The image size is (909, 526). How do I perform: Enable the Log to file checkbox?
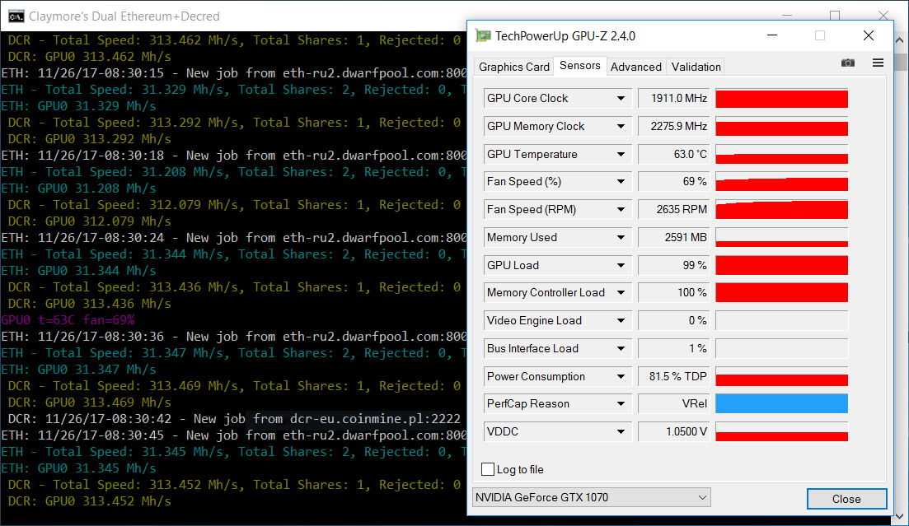point(488,469)
